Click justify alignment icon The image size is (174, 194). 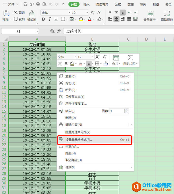click(129, 19)
